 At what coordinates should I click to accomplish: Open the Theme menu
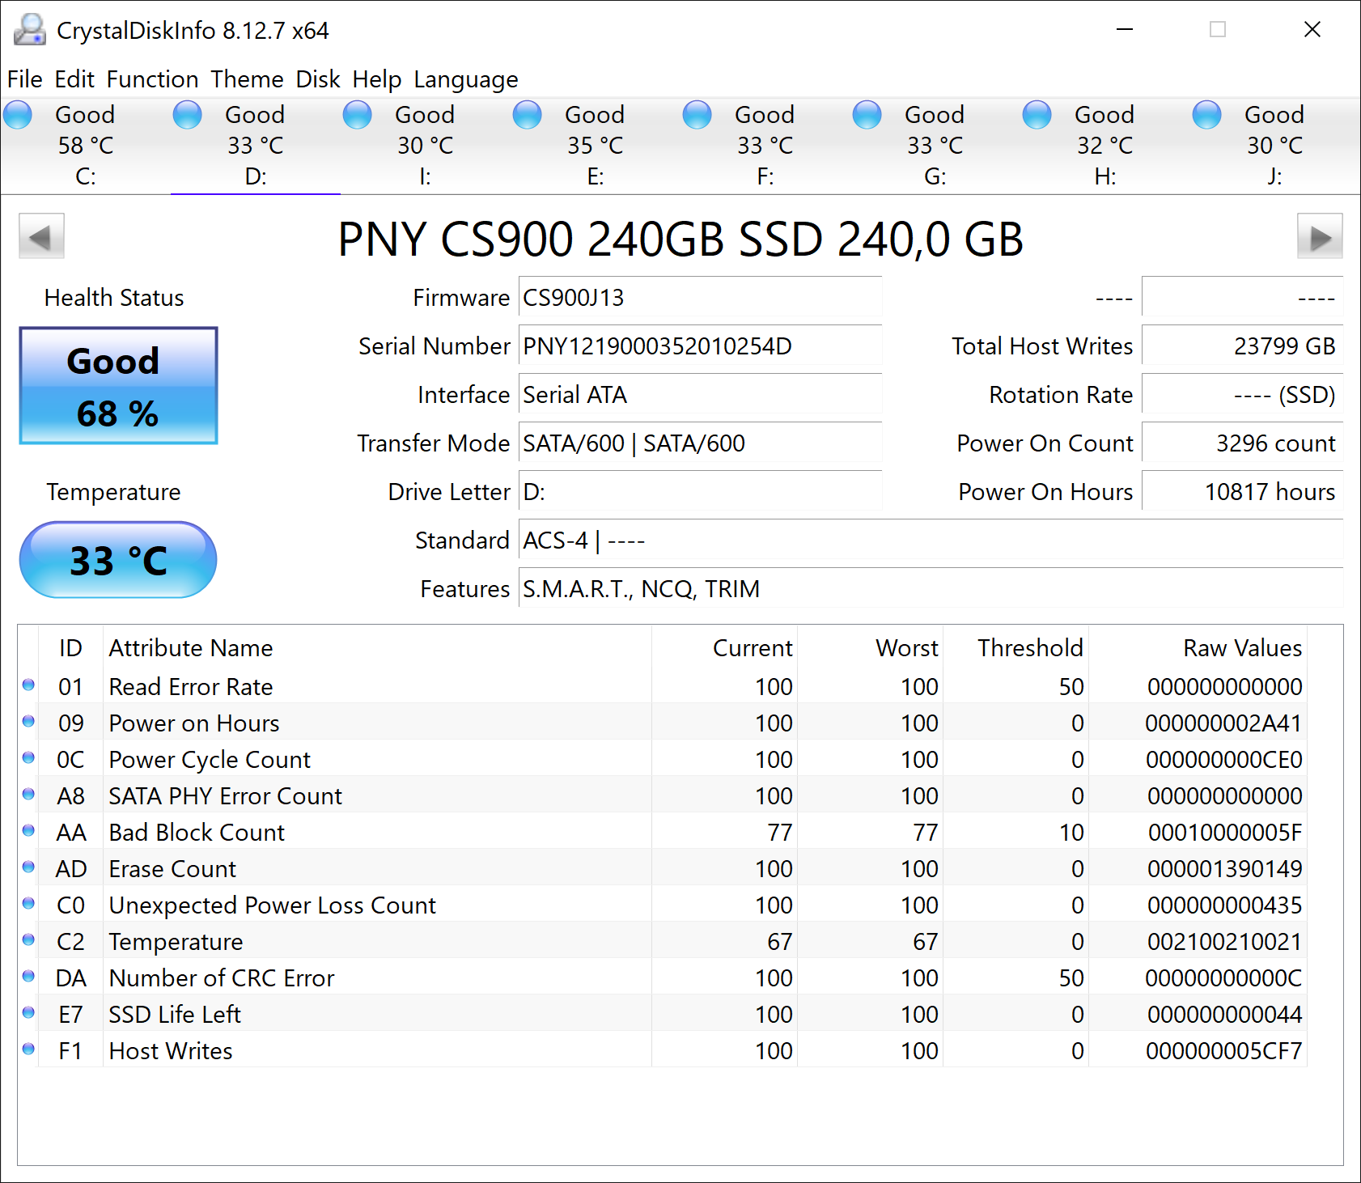(247, 79)
